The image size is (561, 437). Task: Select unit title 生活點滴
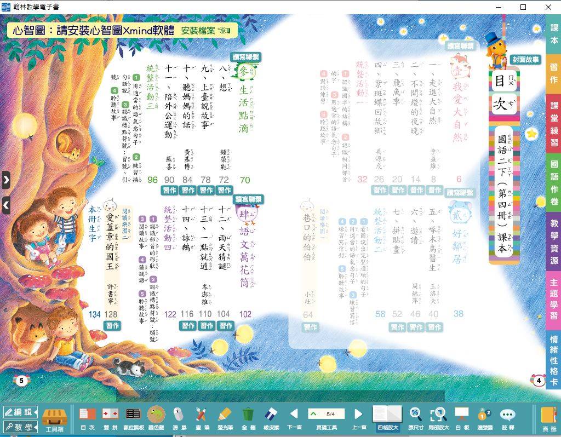point(246,109)
